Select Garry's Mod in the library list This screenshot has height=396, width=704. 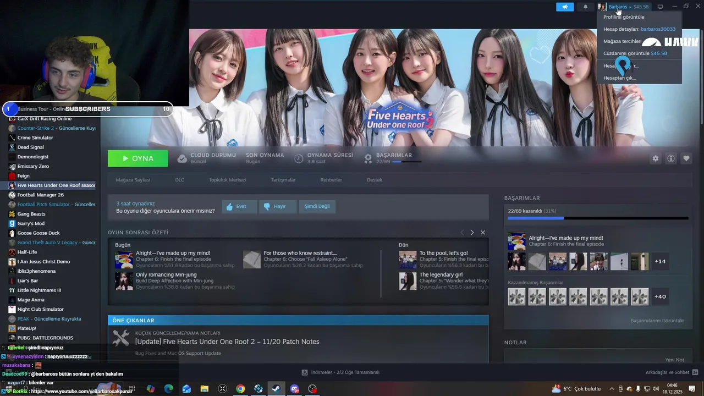click(31, 223)
